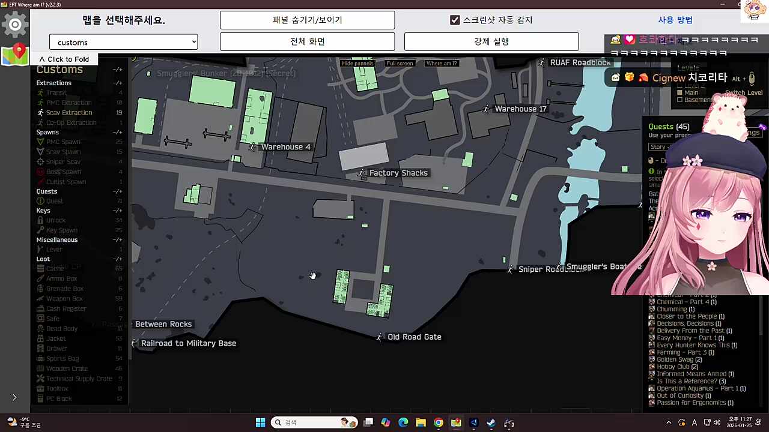Open the customs map dropdown

click(124, 42)
